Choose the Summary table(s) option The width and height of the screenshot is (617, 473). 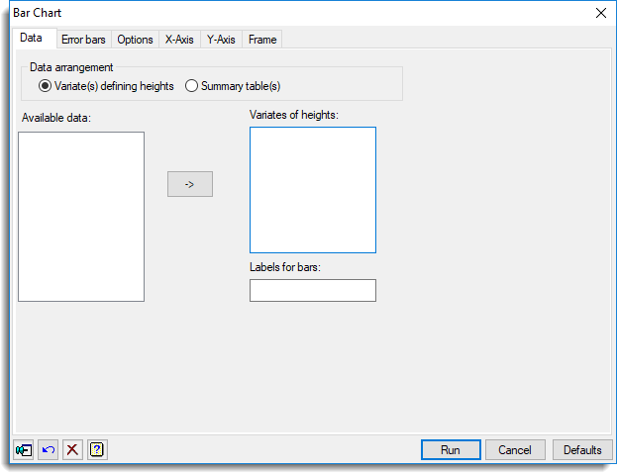192,86
